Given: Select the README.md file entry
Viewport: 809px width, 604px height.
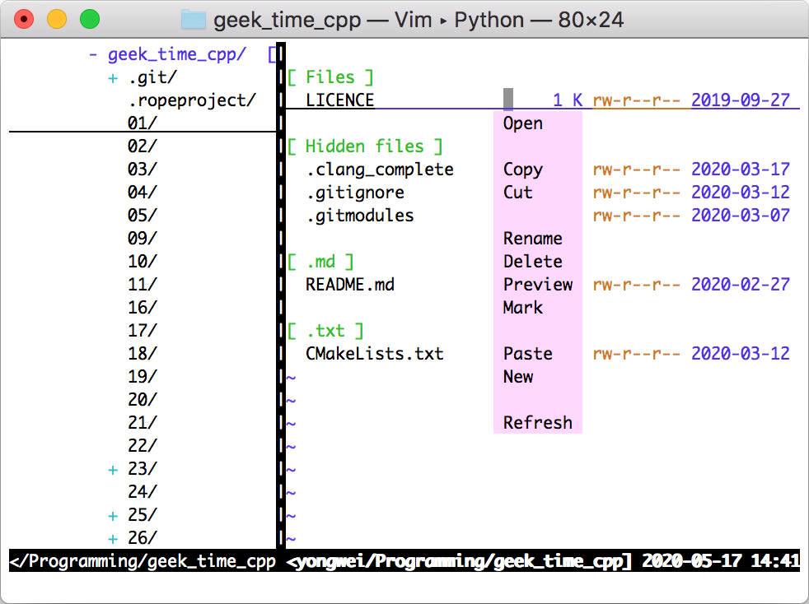Looking at the screenshot, I should pyautogui.click(x=350, y=285).
